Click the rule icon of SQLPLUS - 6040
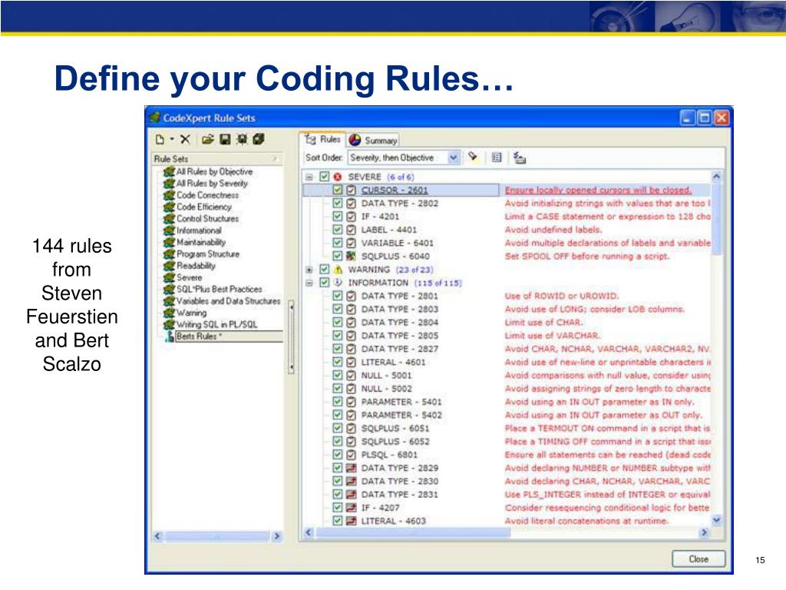Viewport: 786px width, 590px height. pyautogui.click(x=352, y=256)
